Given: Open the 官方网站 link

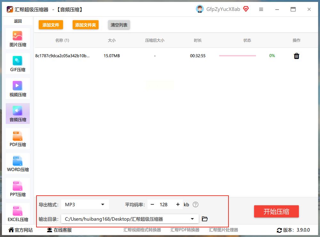Looking at the screenshot, I should point(21,230).
